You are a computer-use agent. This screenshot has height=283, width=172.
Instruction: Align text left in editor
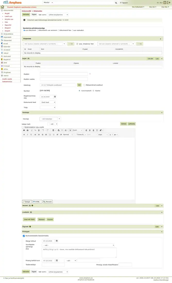click(x=35, y=135)
